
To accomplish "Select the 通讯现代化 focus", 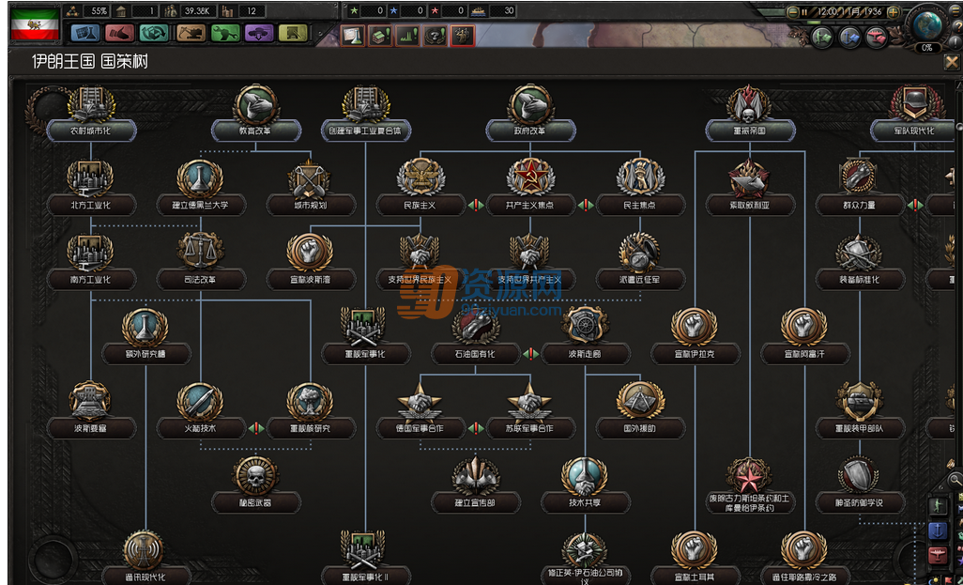I will tap(145, 558).
